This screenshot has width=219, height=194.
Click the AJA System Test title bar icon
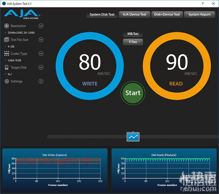[x=4, y=4]
